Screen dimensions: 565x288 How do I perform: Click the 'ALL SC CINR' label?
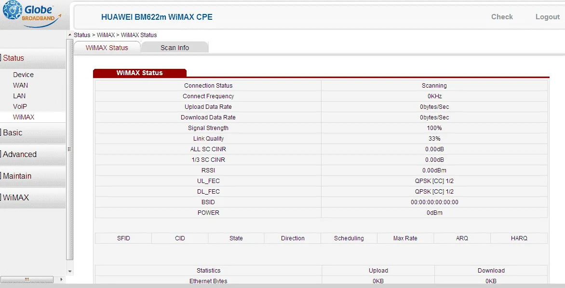(208, 149)
